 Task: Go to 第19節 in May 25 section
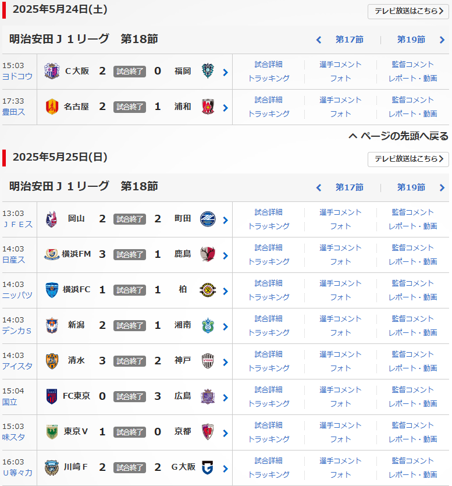tap(411, 187)
